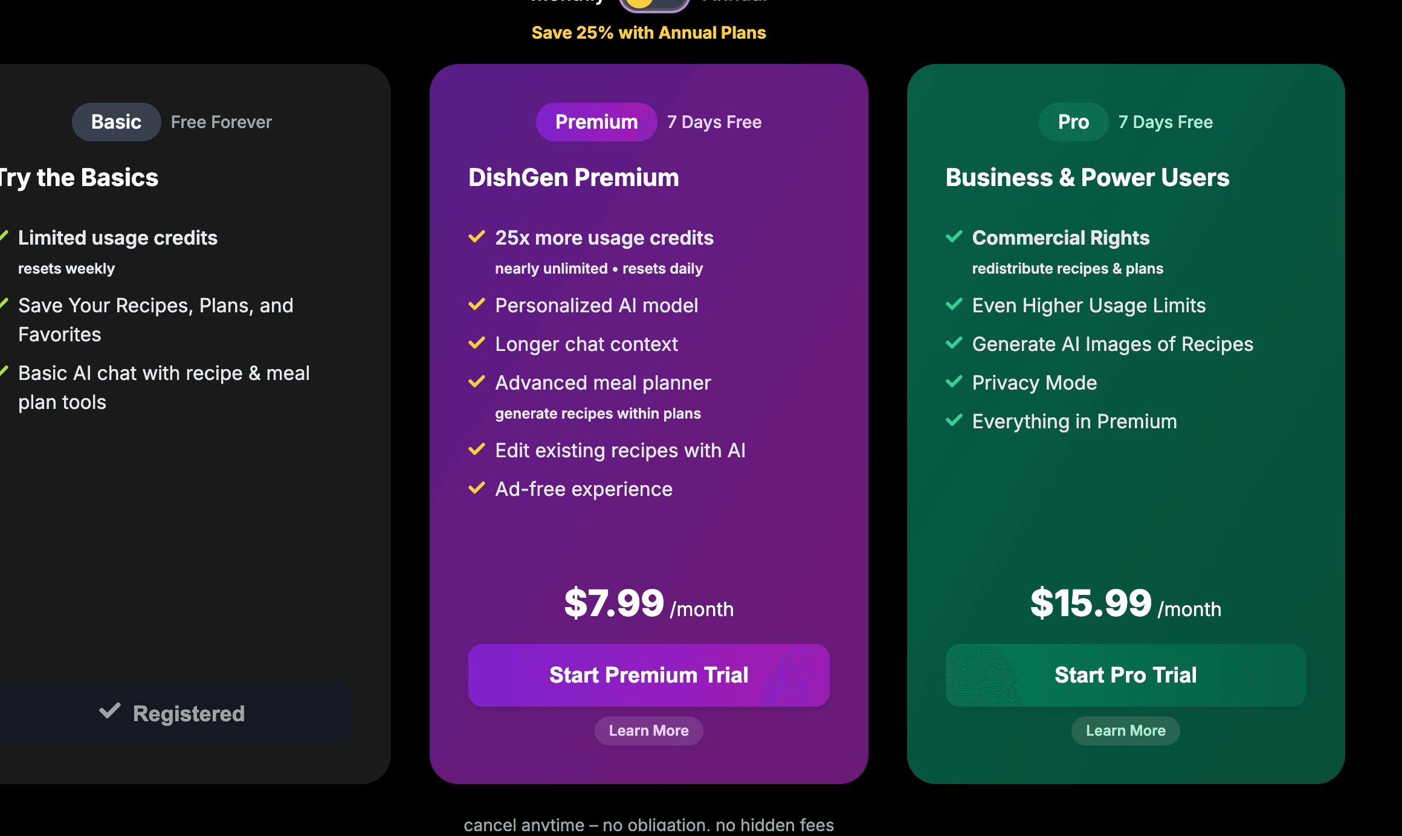Click the Start Pro Trial button
Screen dimensions: 1402x836
tap(1125, 675)
